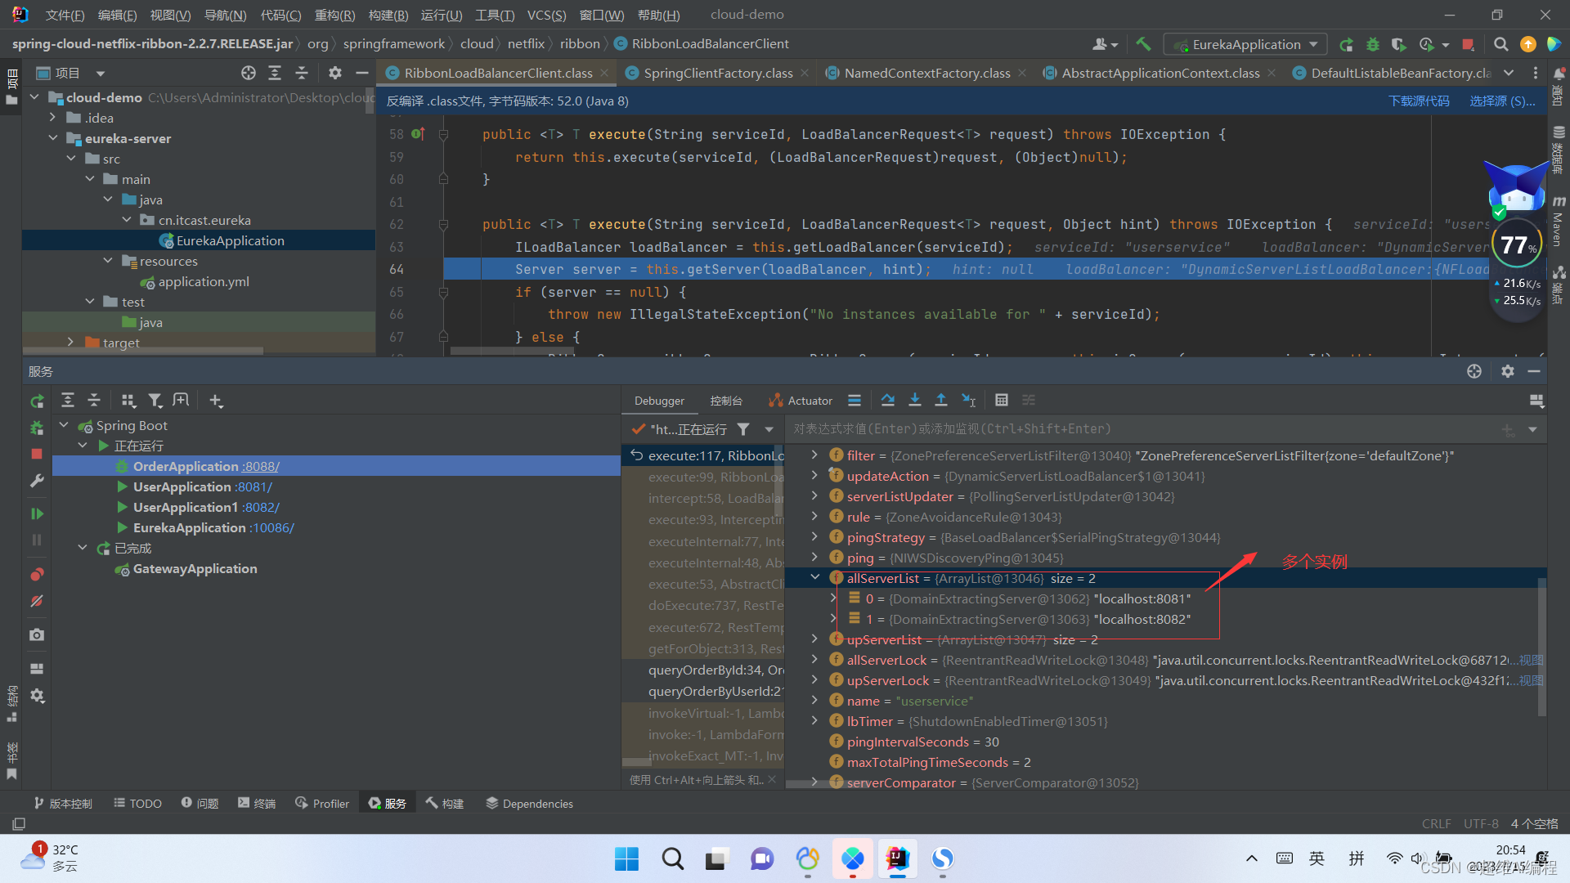Open thread selector dropdown arrow beside the frames filter
This screenshot has width=1570, height=883.
click(769, 429)
